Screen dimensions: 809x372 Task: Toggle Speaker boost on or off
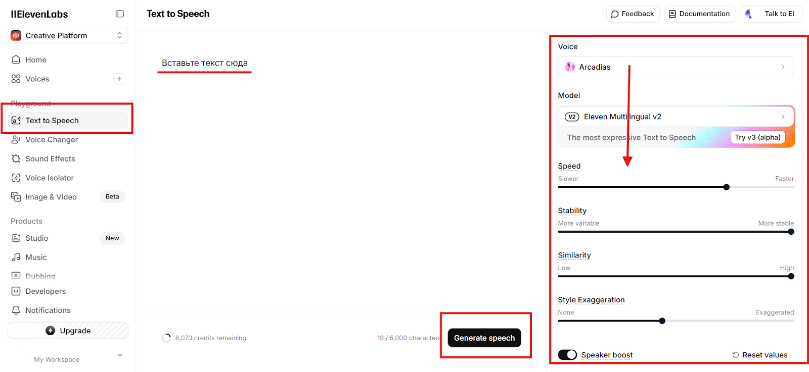(567, 354)
